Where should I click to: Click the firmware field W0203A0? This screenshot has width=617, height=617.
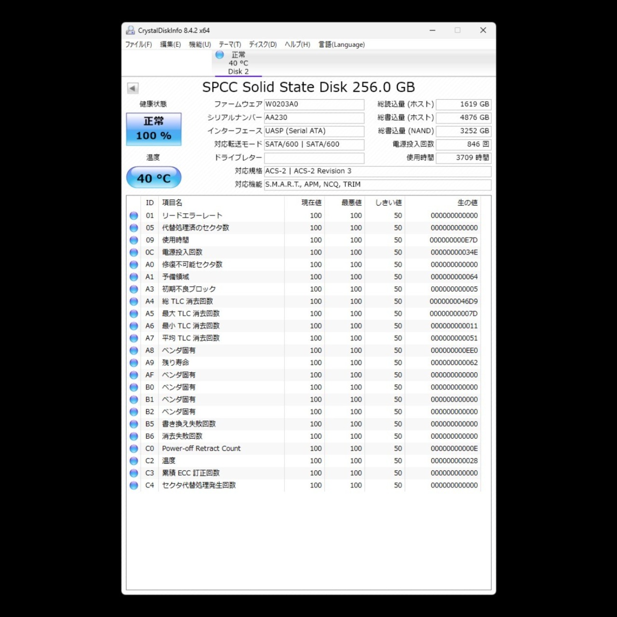point(314,104)
